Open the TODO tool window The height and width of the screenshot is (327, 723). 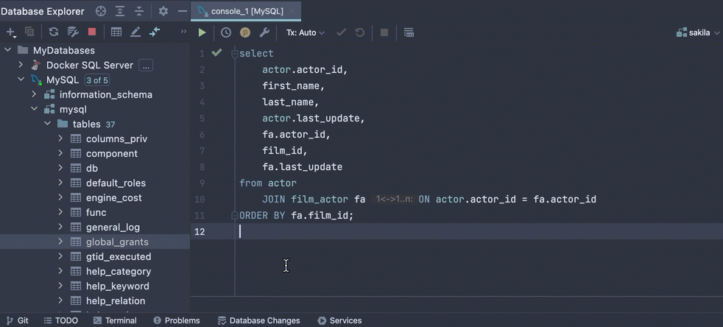click(61, 320)
